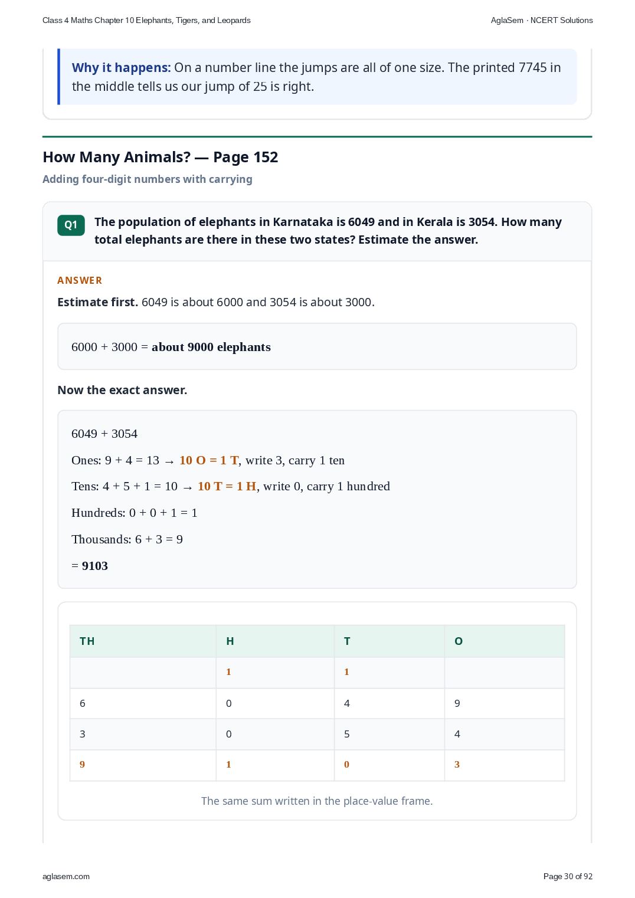
Task: Click 'about 9000 elephants' estimate text
Action: (211, 347)
